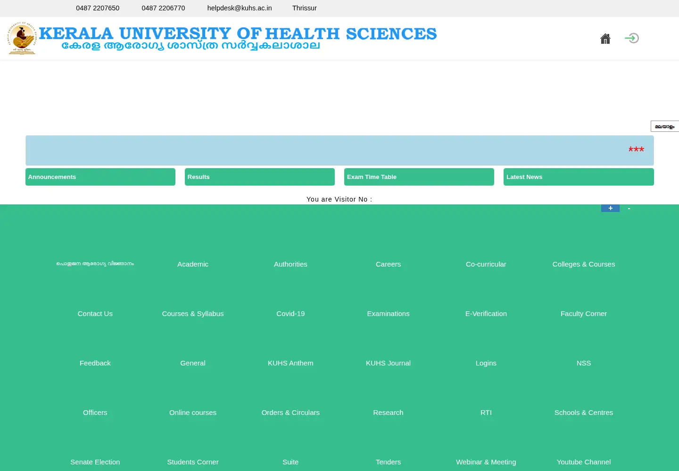Open the RTI page

(x=486, y=413)
